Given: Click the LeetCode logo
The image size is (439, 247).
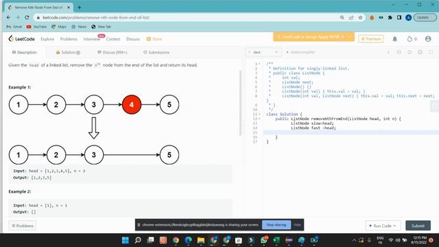Looking at the screenshot, I should tap(21, 39).
